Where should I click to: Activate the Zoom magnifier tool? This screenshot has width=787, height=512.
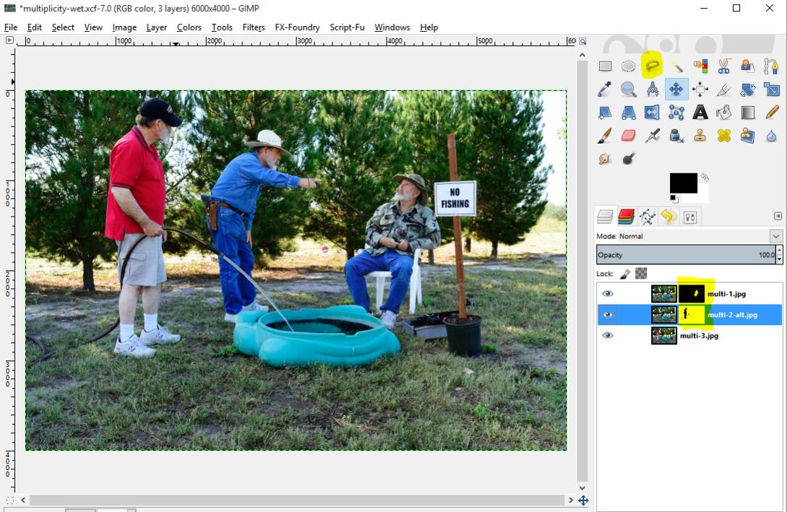[x=629, y=90]
